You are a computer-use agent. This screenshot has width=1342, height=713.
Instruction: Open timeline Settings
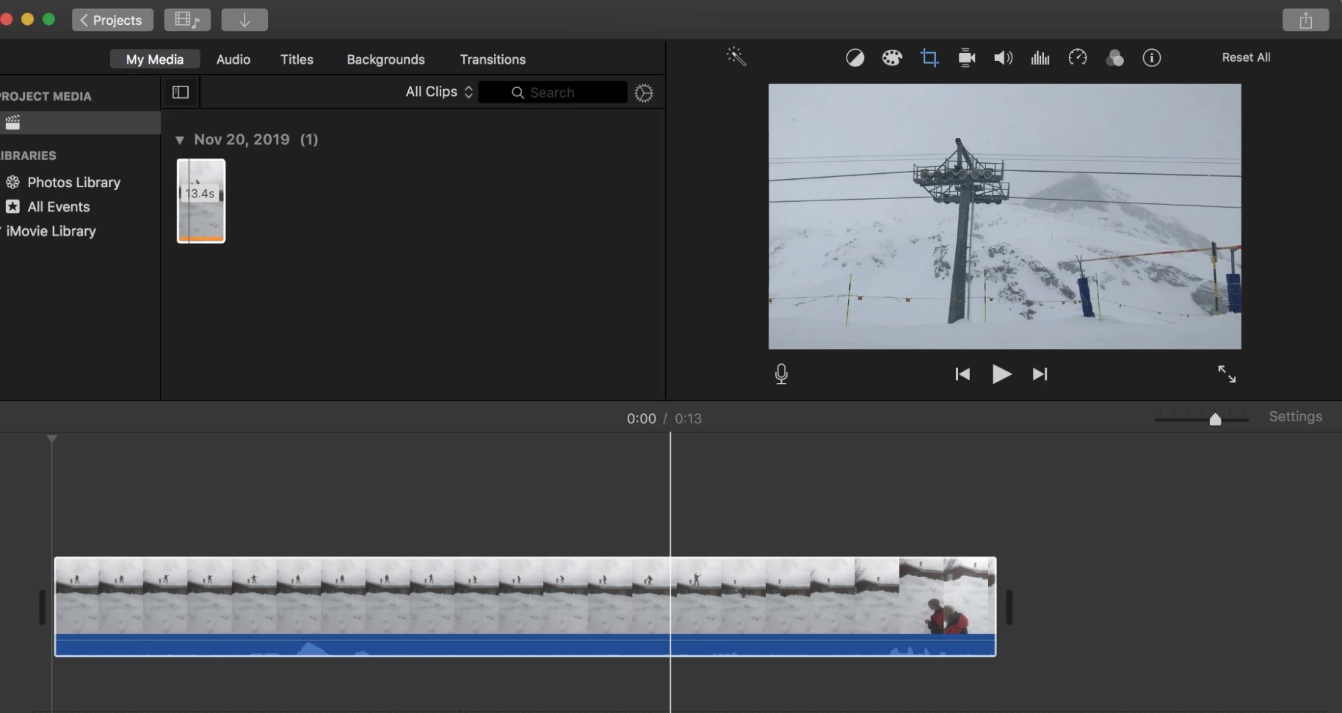(1295, 417)
